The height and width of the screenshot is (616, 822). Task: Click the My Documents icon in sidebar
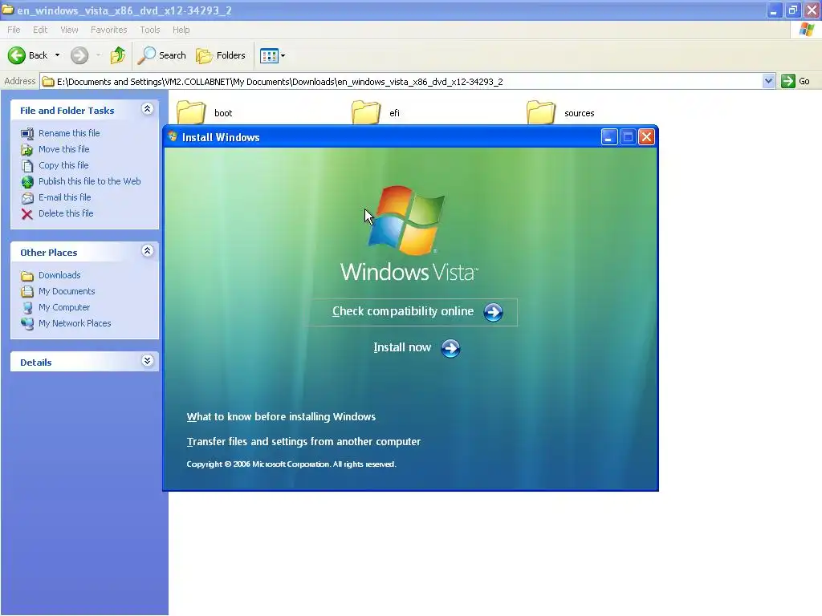click(27, 292)
